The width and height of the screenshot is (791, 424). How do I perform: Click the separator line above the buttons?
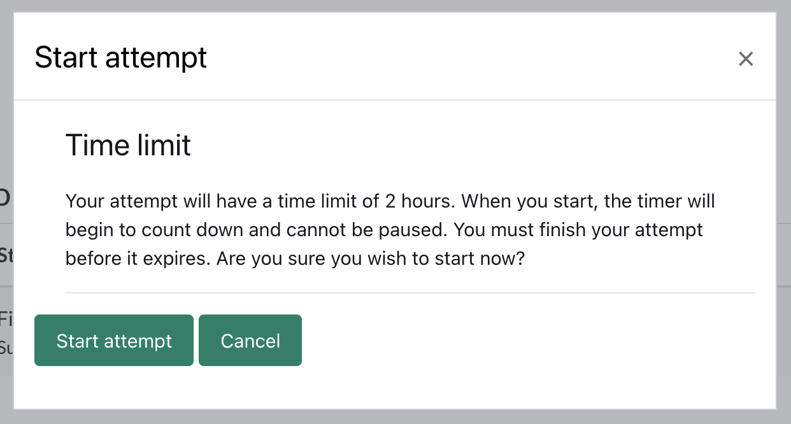(410, 293)
